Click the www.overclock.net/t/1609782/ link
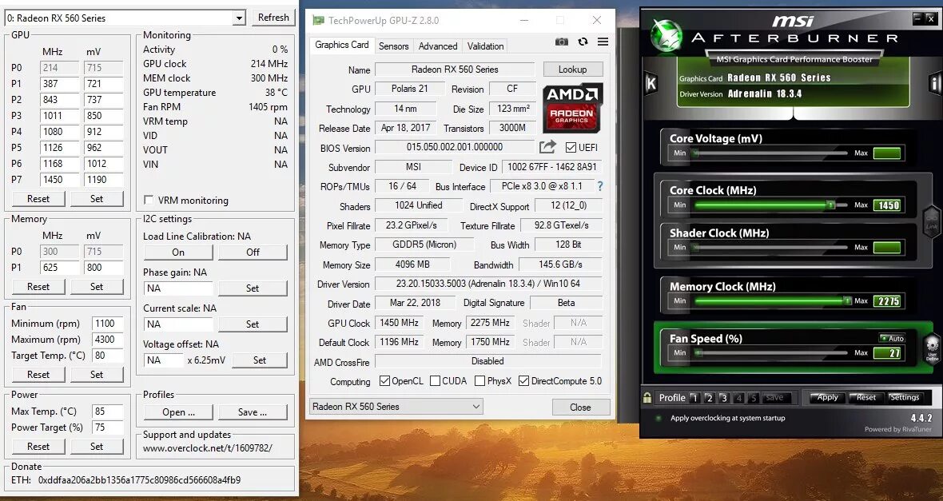 click(208, 448)
